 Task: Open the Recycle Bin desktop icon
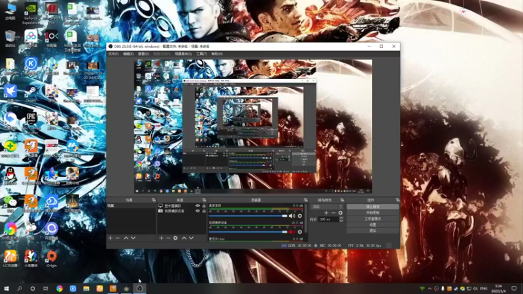click(10, 39)
